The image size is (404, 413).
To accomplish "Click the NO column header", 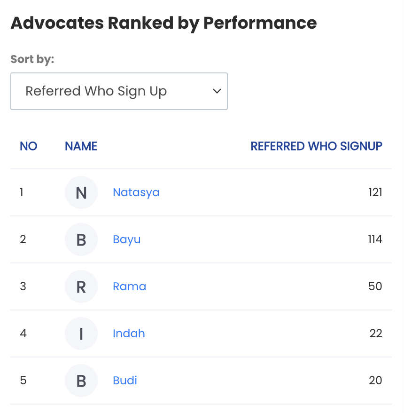I will click(29, 146).
